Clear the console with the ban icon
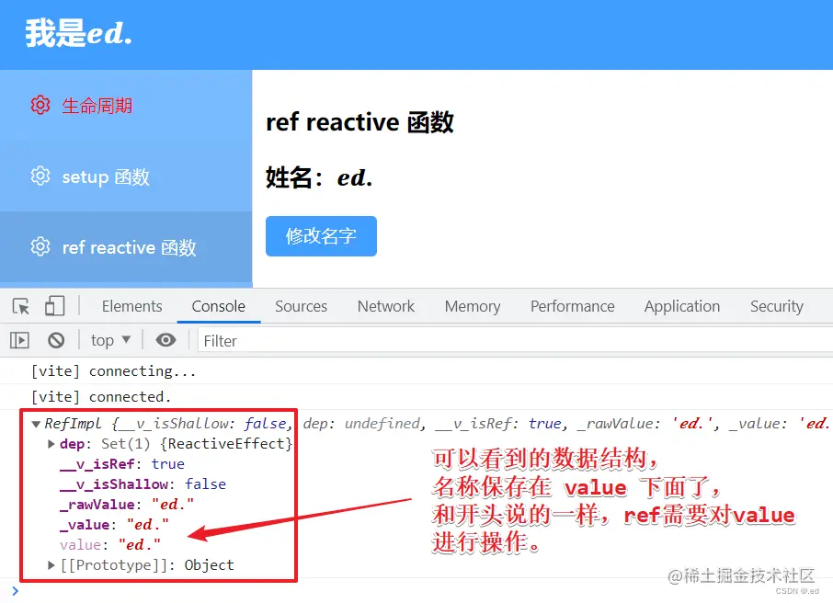 pyautogui.click(x=56, y=340)
